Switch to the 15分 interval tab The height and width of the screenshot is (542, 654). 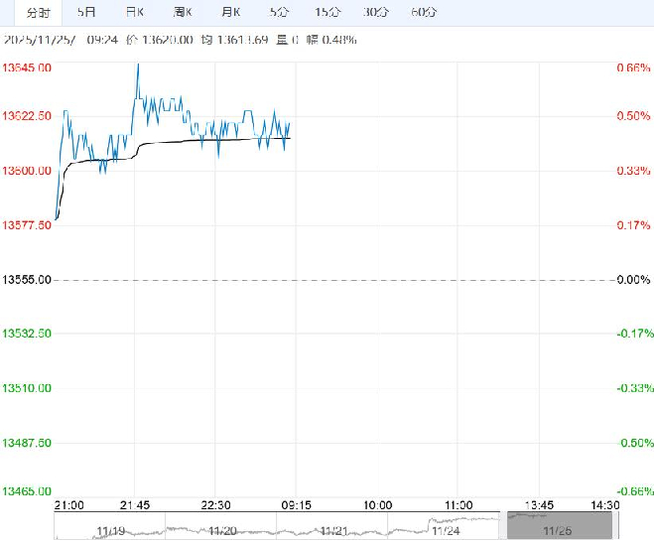coord(326,13)
